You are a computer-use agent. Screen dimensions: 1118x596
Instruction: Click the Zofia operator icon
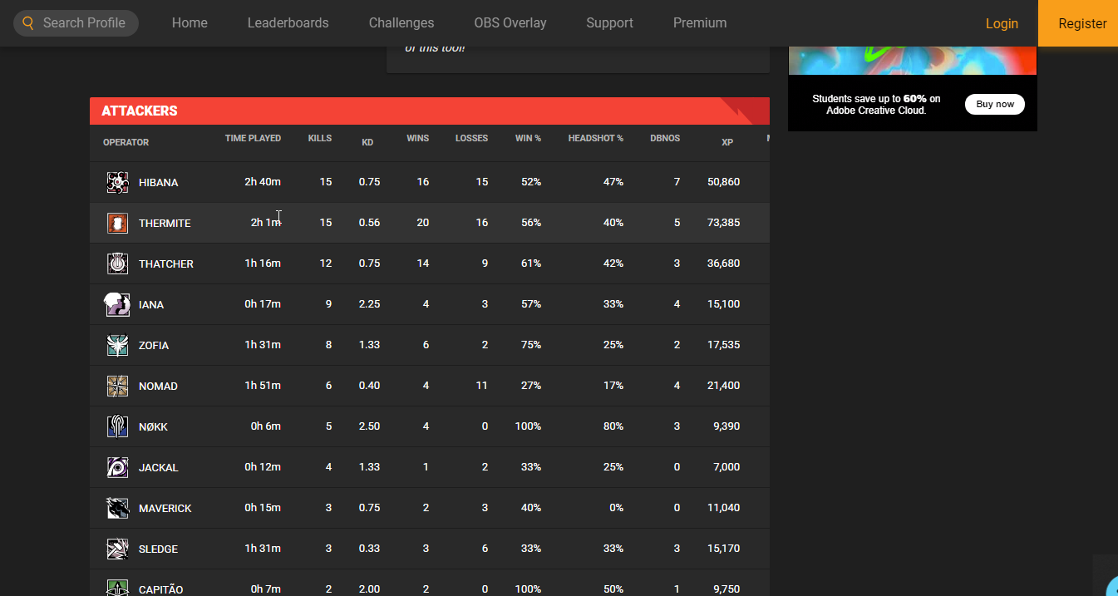click(x=117, y=345)
